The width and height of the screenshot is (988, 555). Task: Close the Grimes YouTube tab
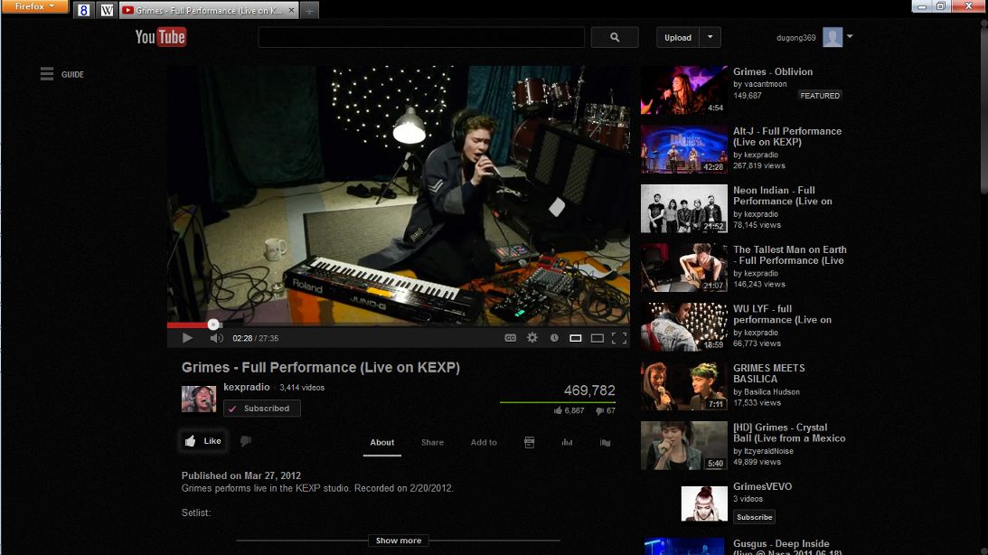coord(290,10)
